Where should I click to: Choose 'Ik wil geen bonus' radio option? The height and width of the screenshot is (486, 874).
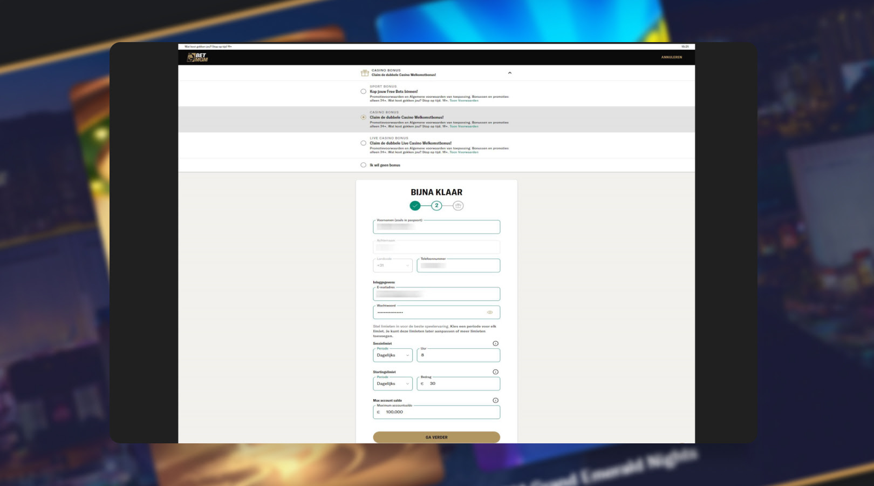point(363,165)
